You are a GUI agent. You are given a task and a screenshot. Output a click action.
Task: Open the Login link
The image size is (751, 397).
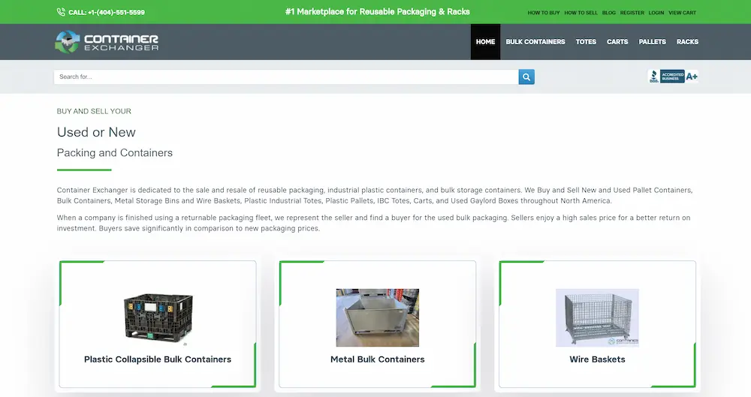656,13
